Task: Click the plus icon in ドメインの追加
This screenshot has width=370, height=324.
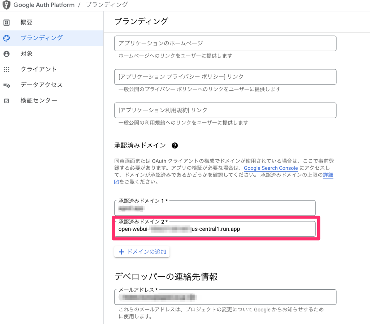Action: (x=121, y=252)
